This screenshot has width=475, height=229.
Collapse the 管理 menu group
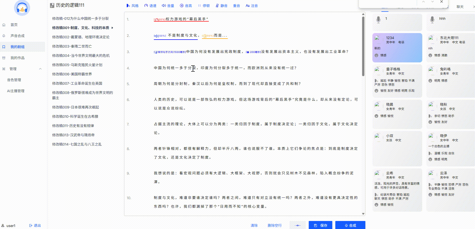(40, 69)
